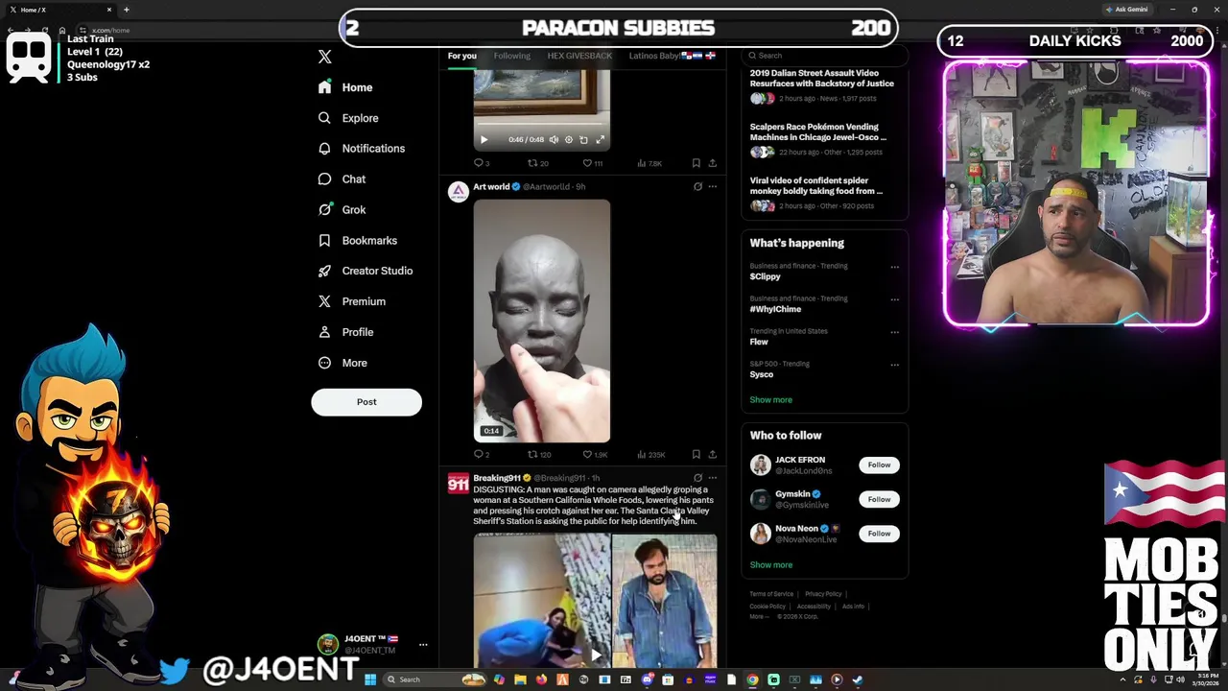
Task: Open Creator Studio from the sidebar
Action: point(366,271)
